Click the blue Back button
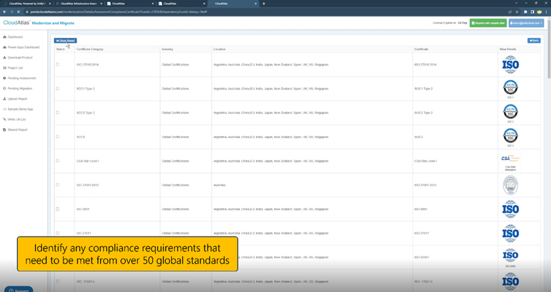551x292 pixels. pyautogui.click(x=534, y=41)
